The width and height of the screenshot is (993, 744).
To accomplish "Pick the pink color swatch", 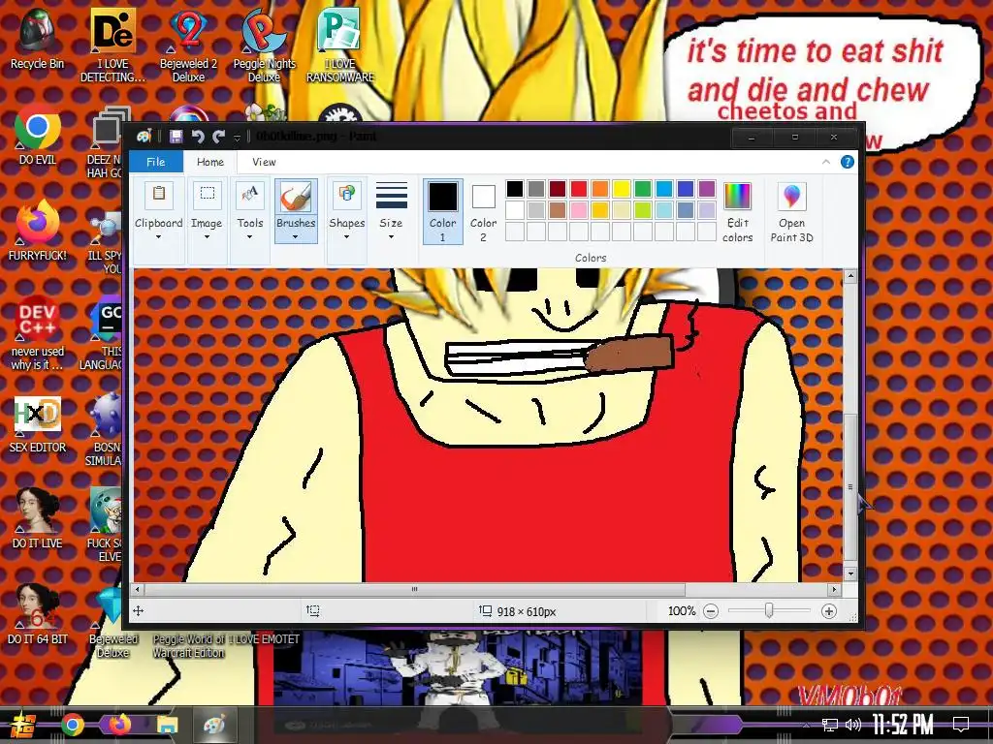I will coord(579,210).
